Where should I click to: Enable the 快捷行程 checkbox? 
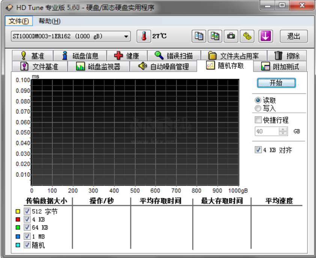tap(258, 120)
